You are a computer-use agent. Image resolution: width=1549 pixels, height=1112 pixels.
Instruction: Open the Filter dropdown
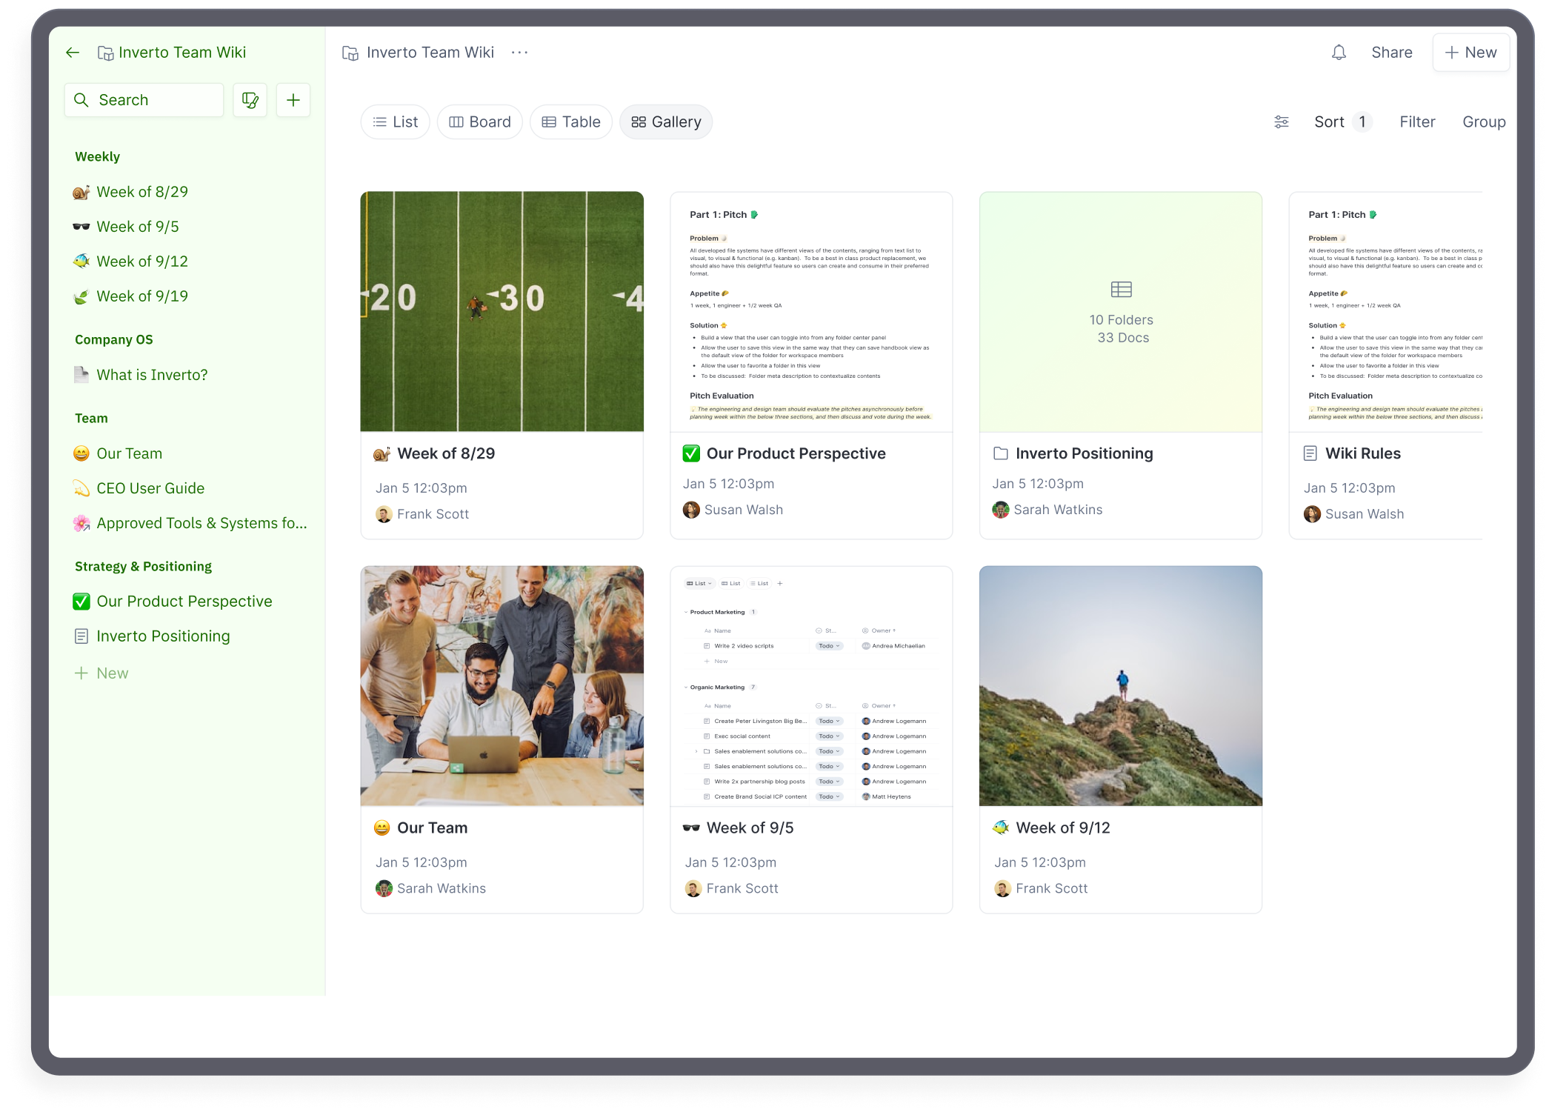[1417, 122]
